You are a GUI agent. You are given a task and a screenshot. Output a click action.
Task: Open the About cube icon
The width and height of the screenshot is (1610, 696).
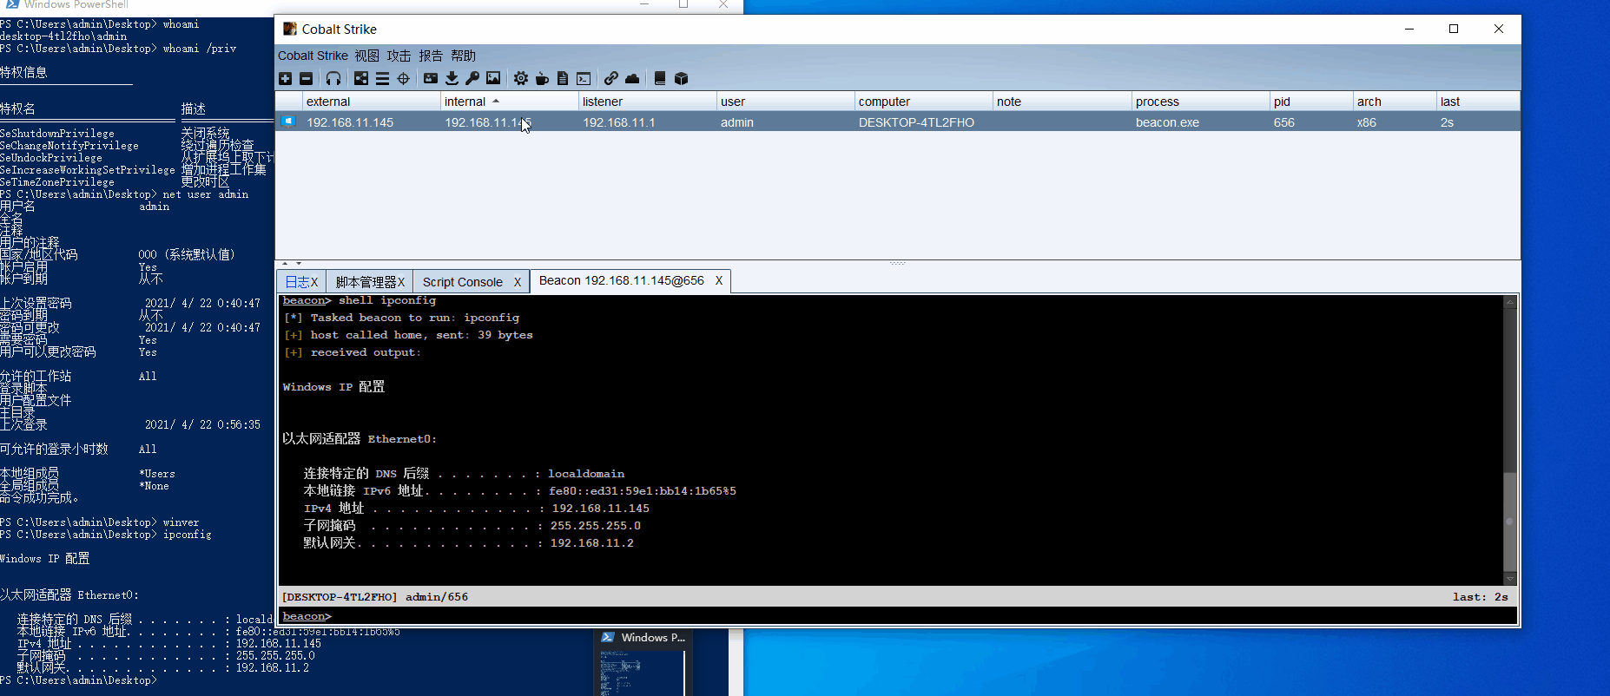[x=682, y=79]
